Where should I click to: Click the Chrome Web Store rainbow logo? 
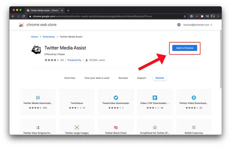pos(21,25)
